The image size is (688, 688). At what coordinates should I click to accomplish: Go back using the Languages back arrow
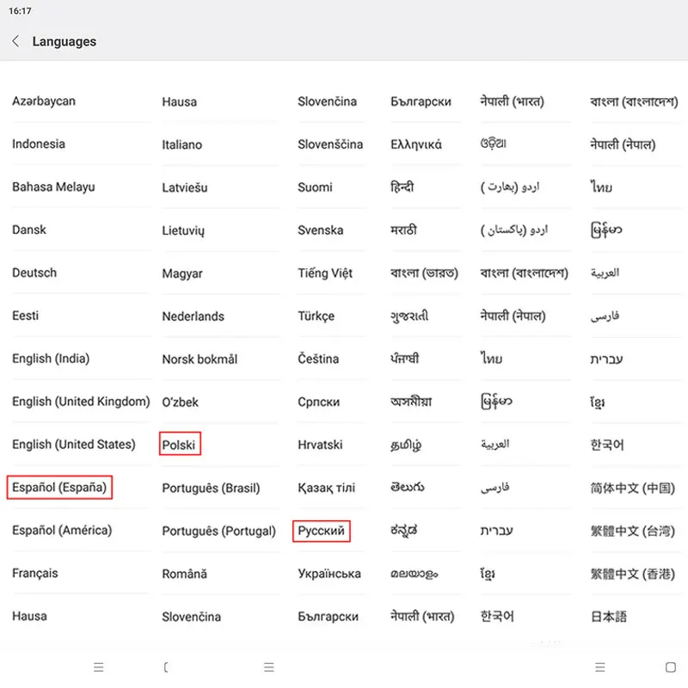pyautogui.click(x=15, y=41)
